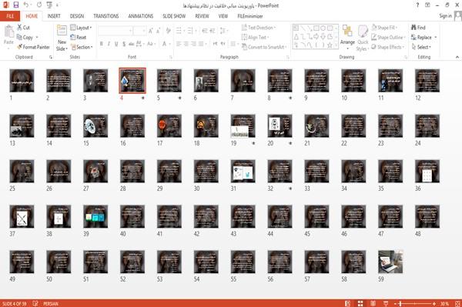The image size is (462, 307).
Task: Open the font size combo box
Action: pyautogui.click(x=139, y=31)
